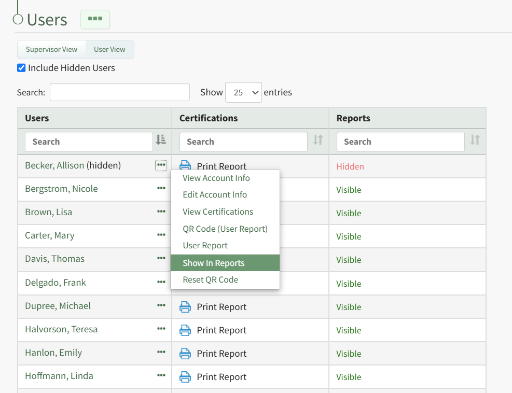This screenshot has width=512, height=393.
Task: Click the Visible status for Hoffmann, Linda
Action: [349, 377]
